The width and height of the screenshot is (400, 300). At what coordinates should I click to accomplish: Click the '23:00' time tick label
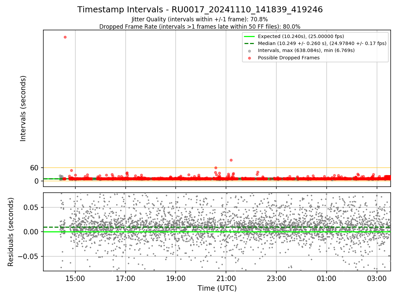point(276,278)
